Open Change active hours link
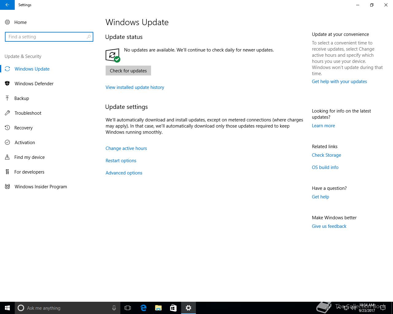The image size is (393, 314). [x=126, y=148]
